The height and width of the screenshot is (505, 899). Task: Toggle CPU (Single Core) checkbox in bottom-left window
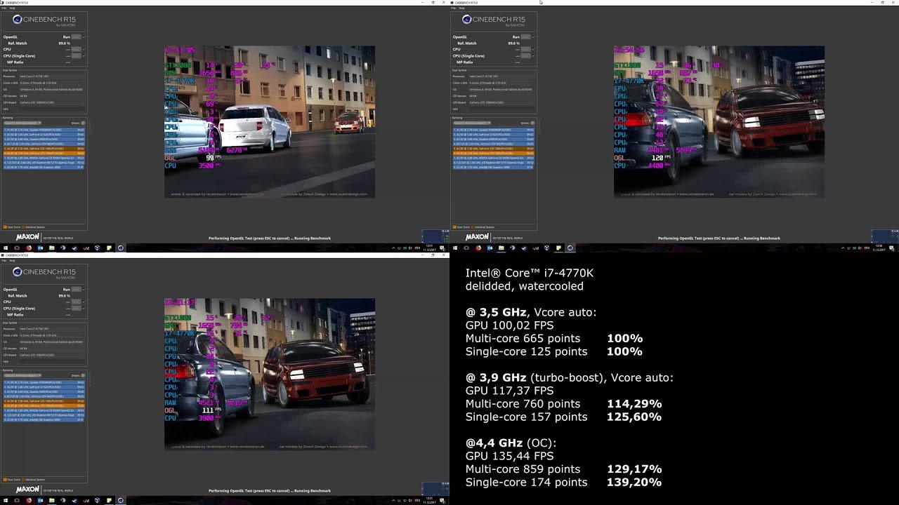[84, 309]
